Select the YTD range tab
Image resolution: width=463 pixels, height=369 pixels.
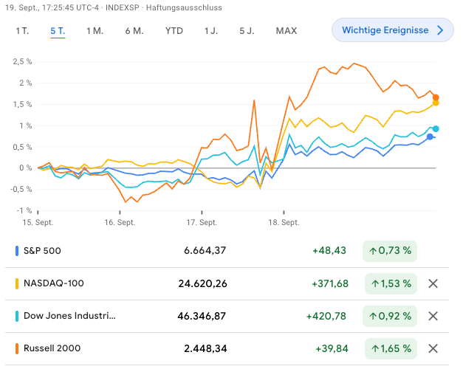coord(174,31)
